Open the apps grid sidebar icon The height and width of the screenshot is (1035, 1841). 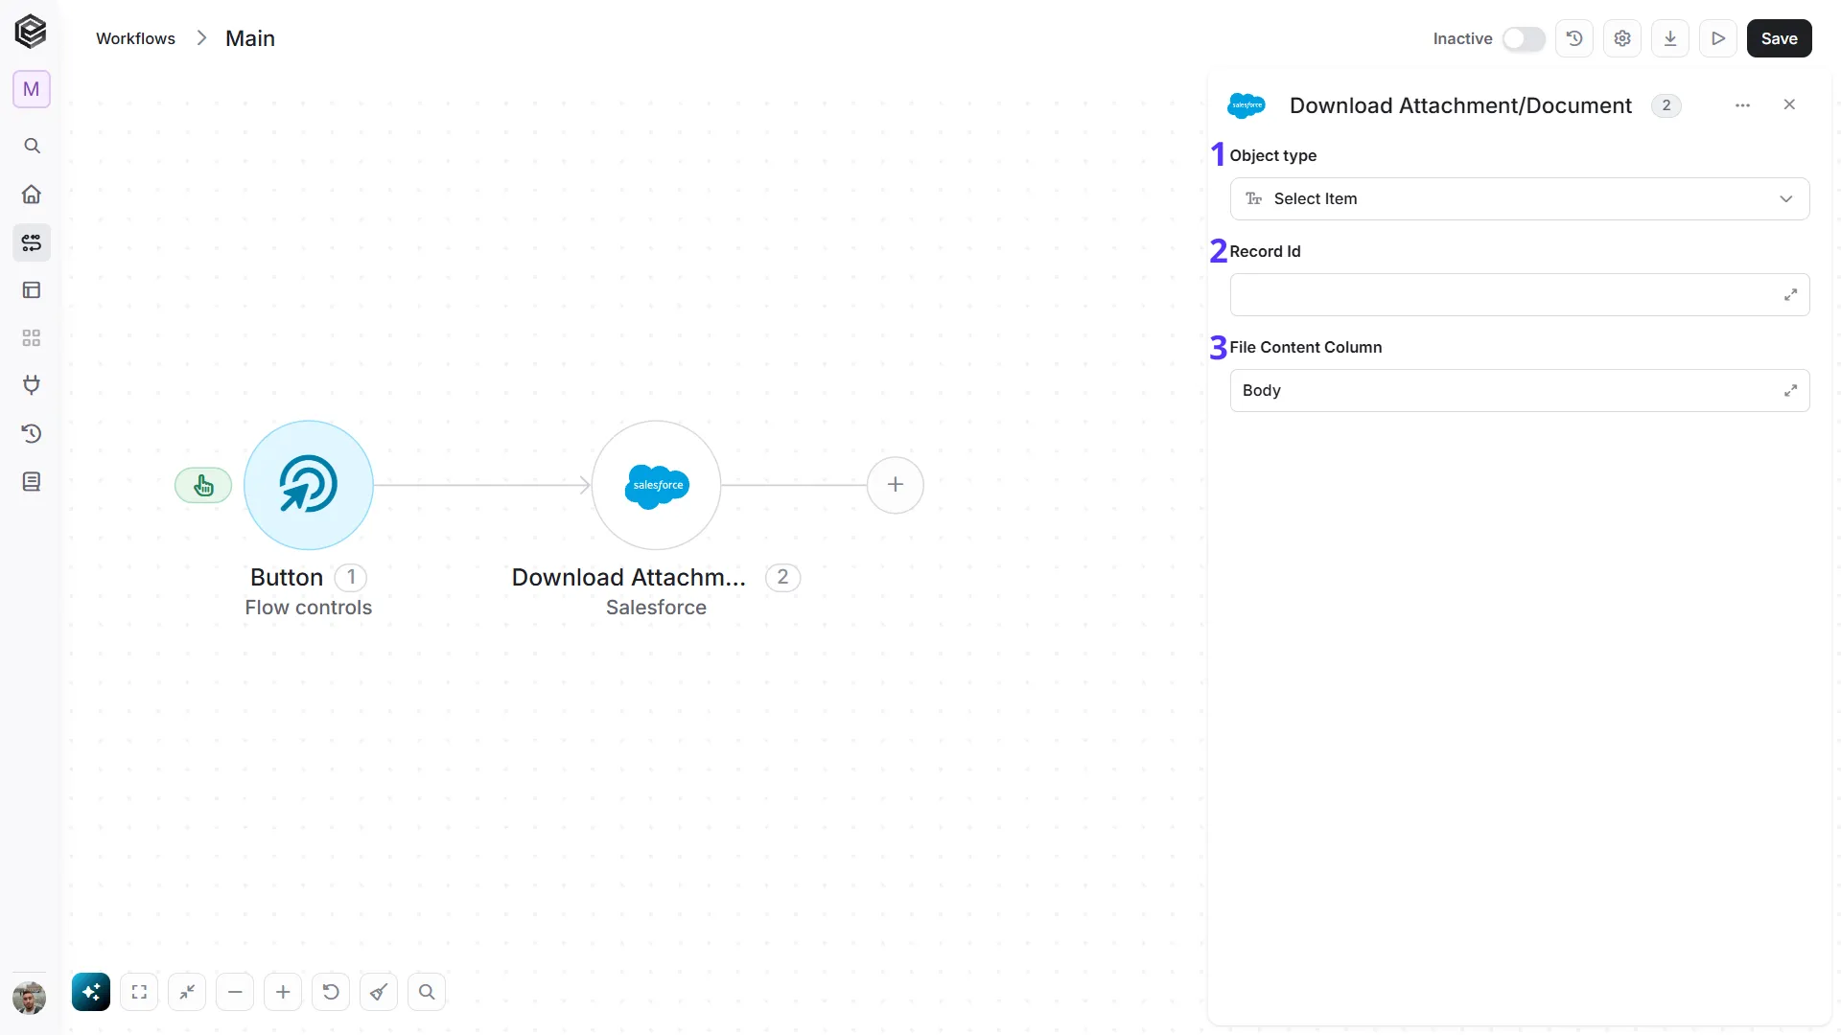pyautogui.click(x=32, y=338)
